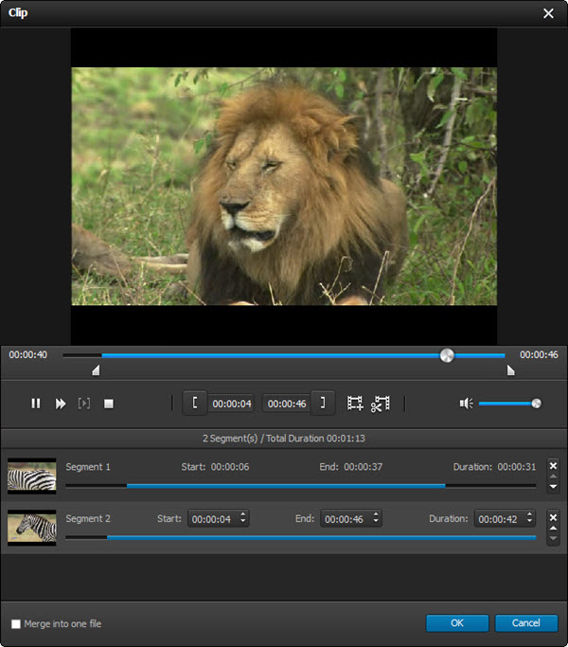The width and height of the screenshot is (568, 647).
Task: Click the playback position knob on seek bar
Action: click(447, 355)
